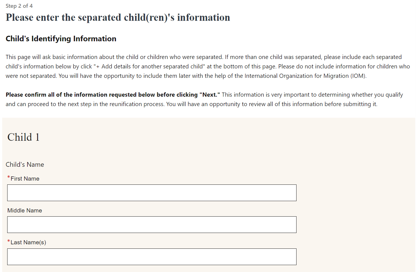Click the quoted "Next." word in bold sentence

[x=210, y=95]
